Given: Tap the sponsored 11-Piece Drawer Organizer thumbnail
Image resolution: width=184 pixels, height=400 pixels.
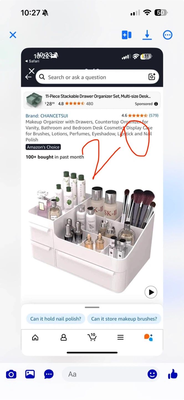Looking at the screenshot, I should (x=34, y=100).
